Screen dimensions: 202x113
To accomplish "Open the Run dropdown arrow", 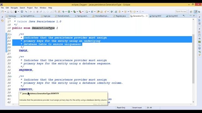I will point(72,12).
